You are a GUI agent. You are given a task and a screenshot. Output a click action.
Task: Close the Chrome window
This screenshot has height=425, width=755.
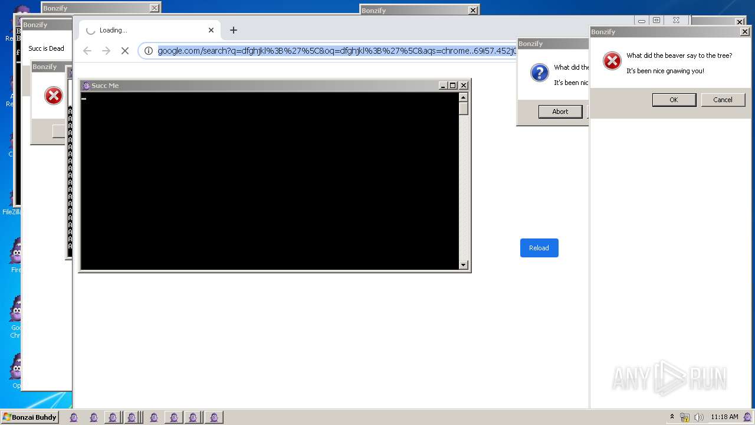click(677, 20)
